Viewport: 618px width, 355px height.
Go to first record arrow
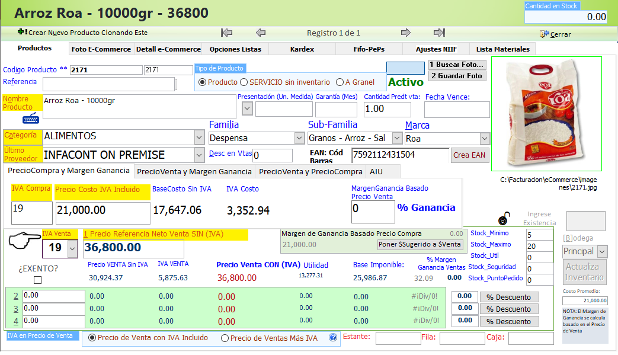tap(226, 33)
